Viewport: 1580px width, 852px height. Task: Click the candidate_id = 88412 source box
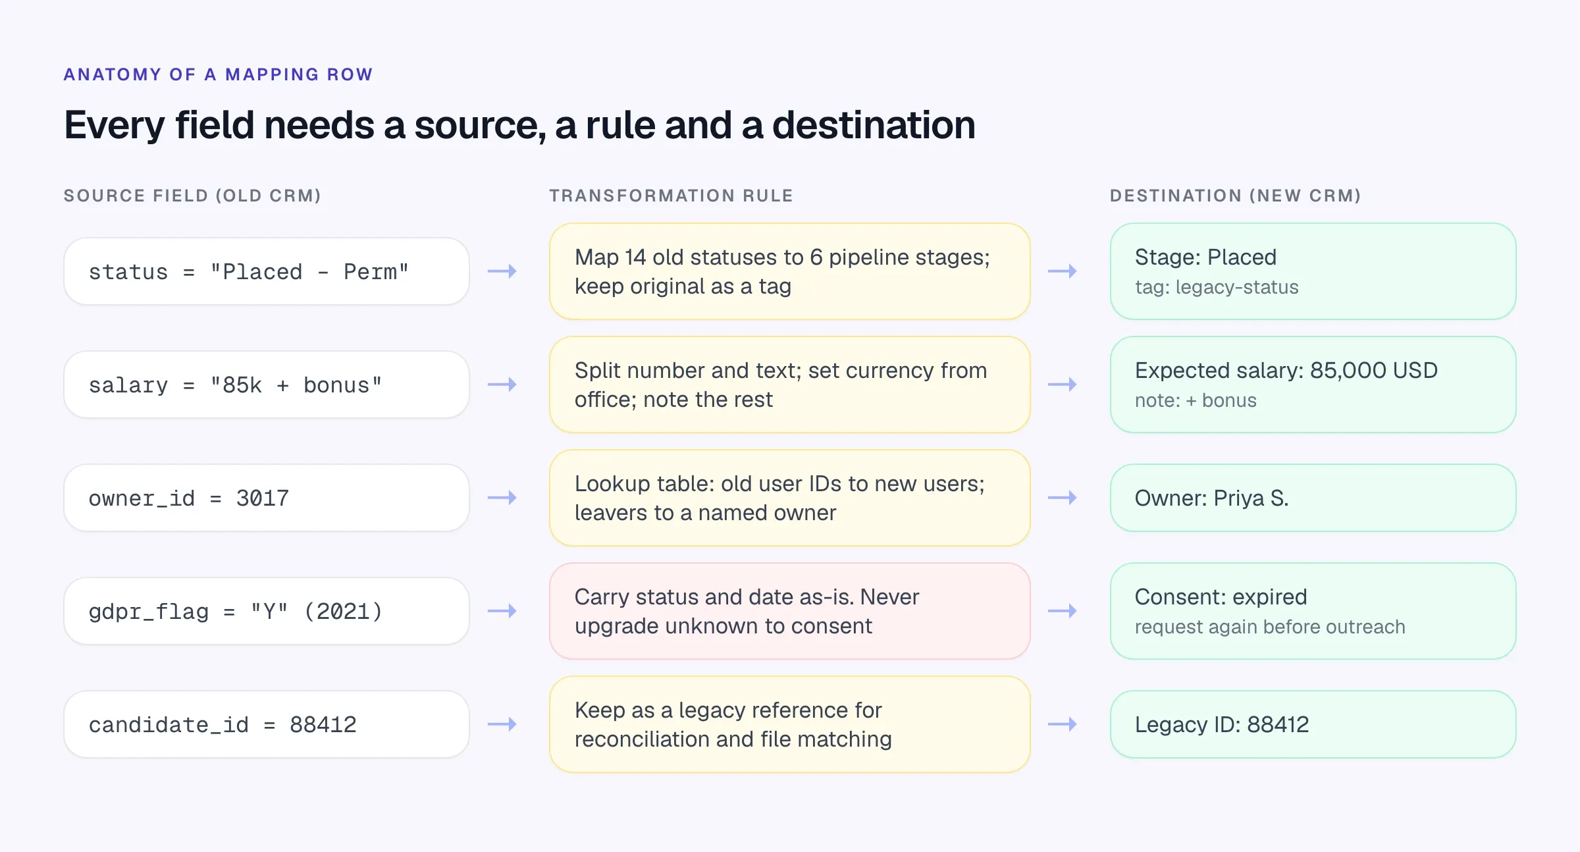point(267,724)
